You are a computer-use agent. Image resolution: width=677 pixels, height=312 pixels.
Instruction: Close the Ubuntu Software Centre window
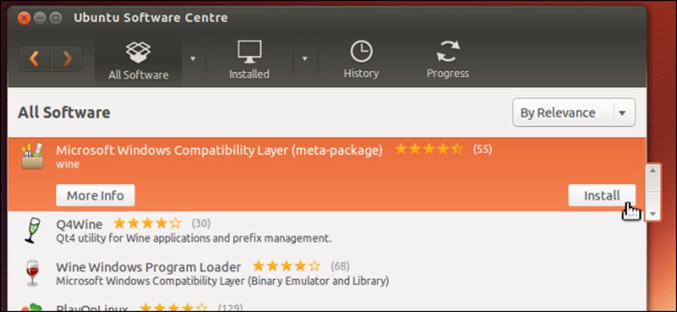click(25, 18)
